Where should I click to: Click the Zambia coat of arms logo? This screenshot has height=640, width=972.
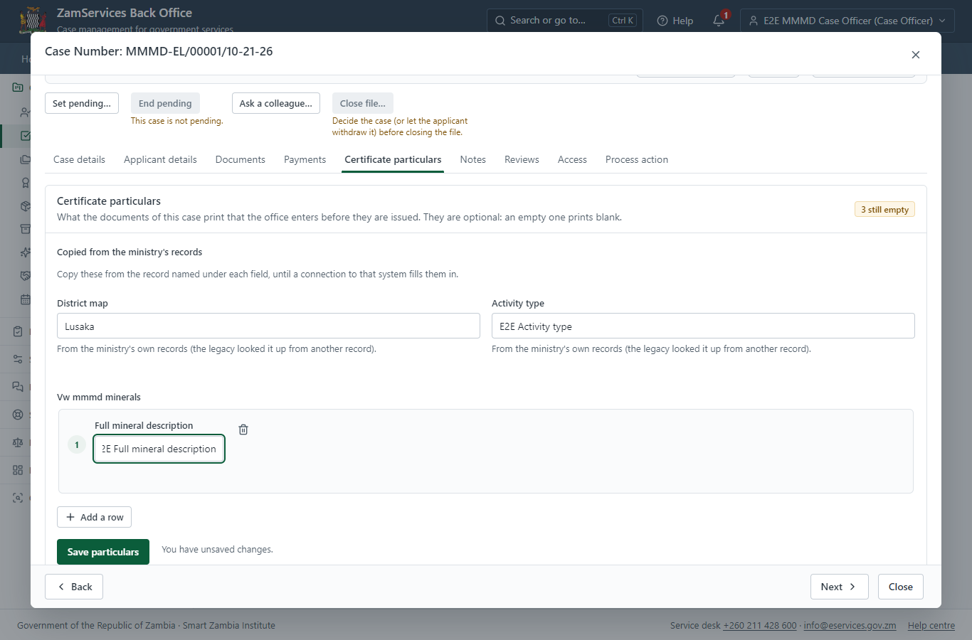coord(33,20)
